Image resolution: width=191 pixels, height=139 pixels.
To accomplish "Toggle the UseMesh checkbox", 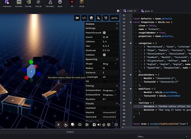I will coord(104,108).
